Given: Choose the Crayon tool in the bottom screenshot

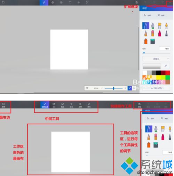Looking at the screenshot, I should tap(163, 137).
